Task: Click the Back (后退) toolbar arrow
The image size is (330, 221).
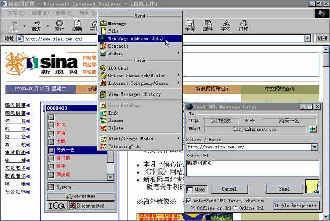Action: click(14, 26)
